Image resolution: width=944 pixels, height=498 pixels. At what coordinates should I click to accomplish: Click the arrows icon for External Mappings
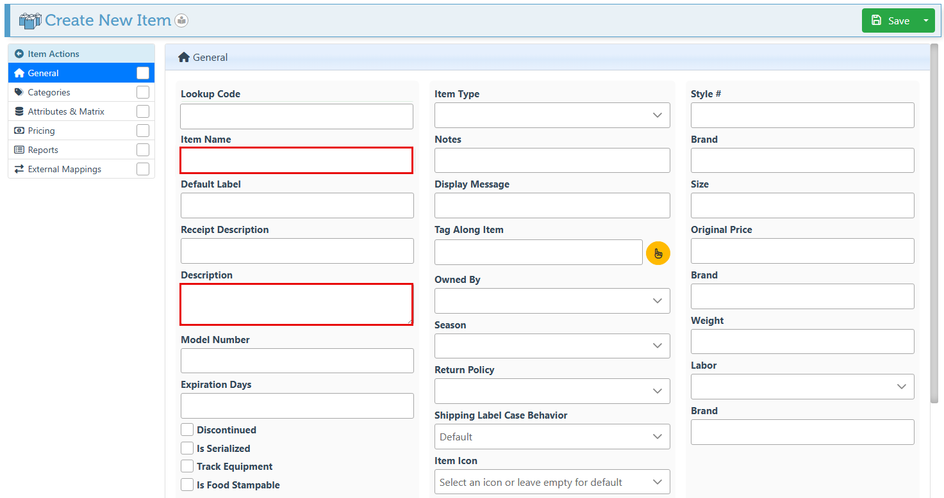tap(19, 169)
